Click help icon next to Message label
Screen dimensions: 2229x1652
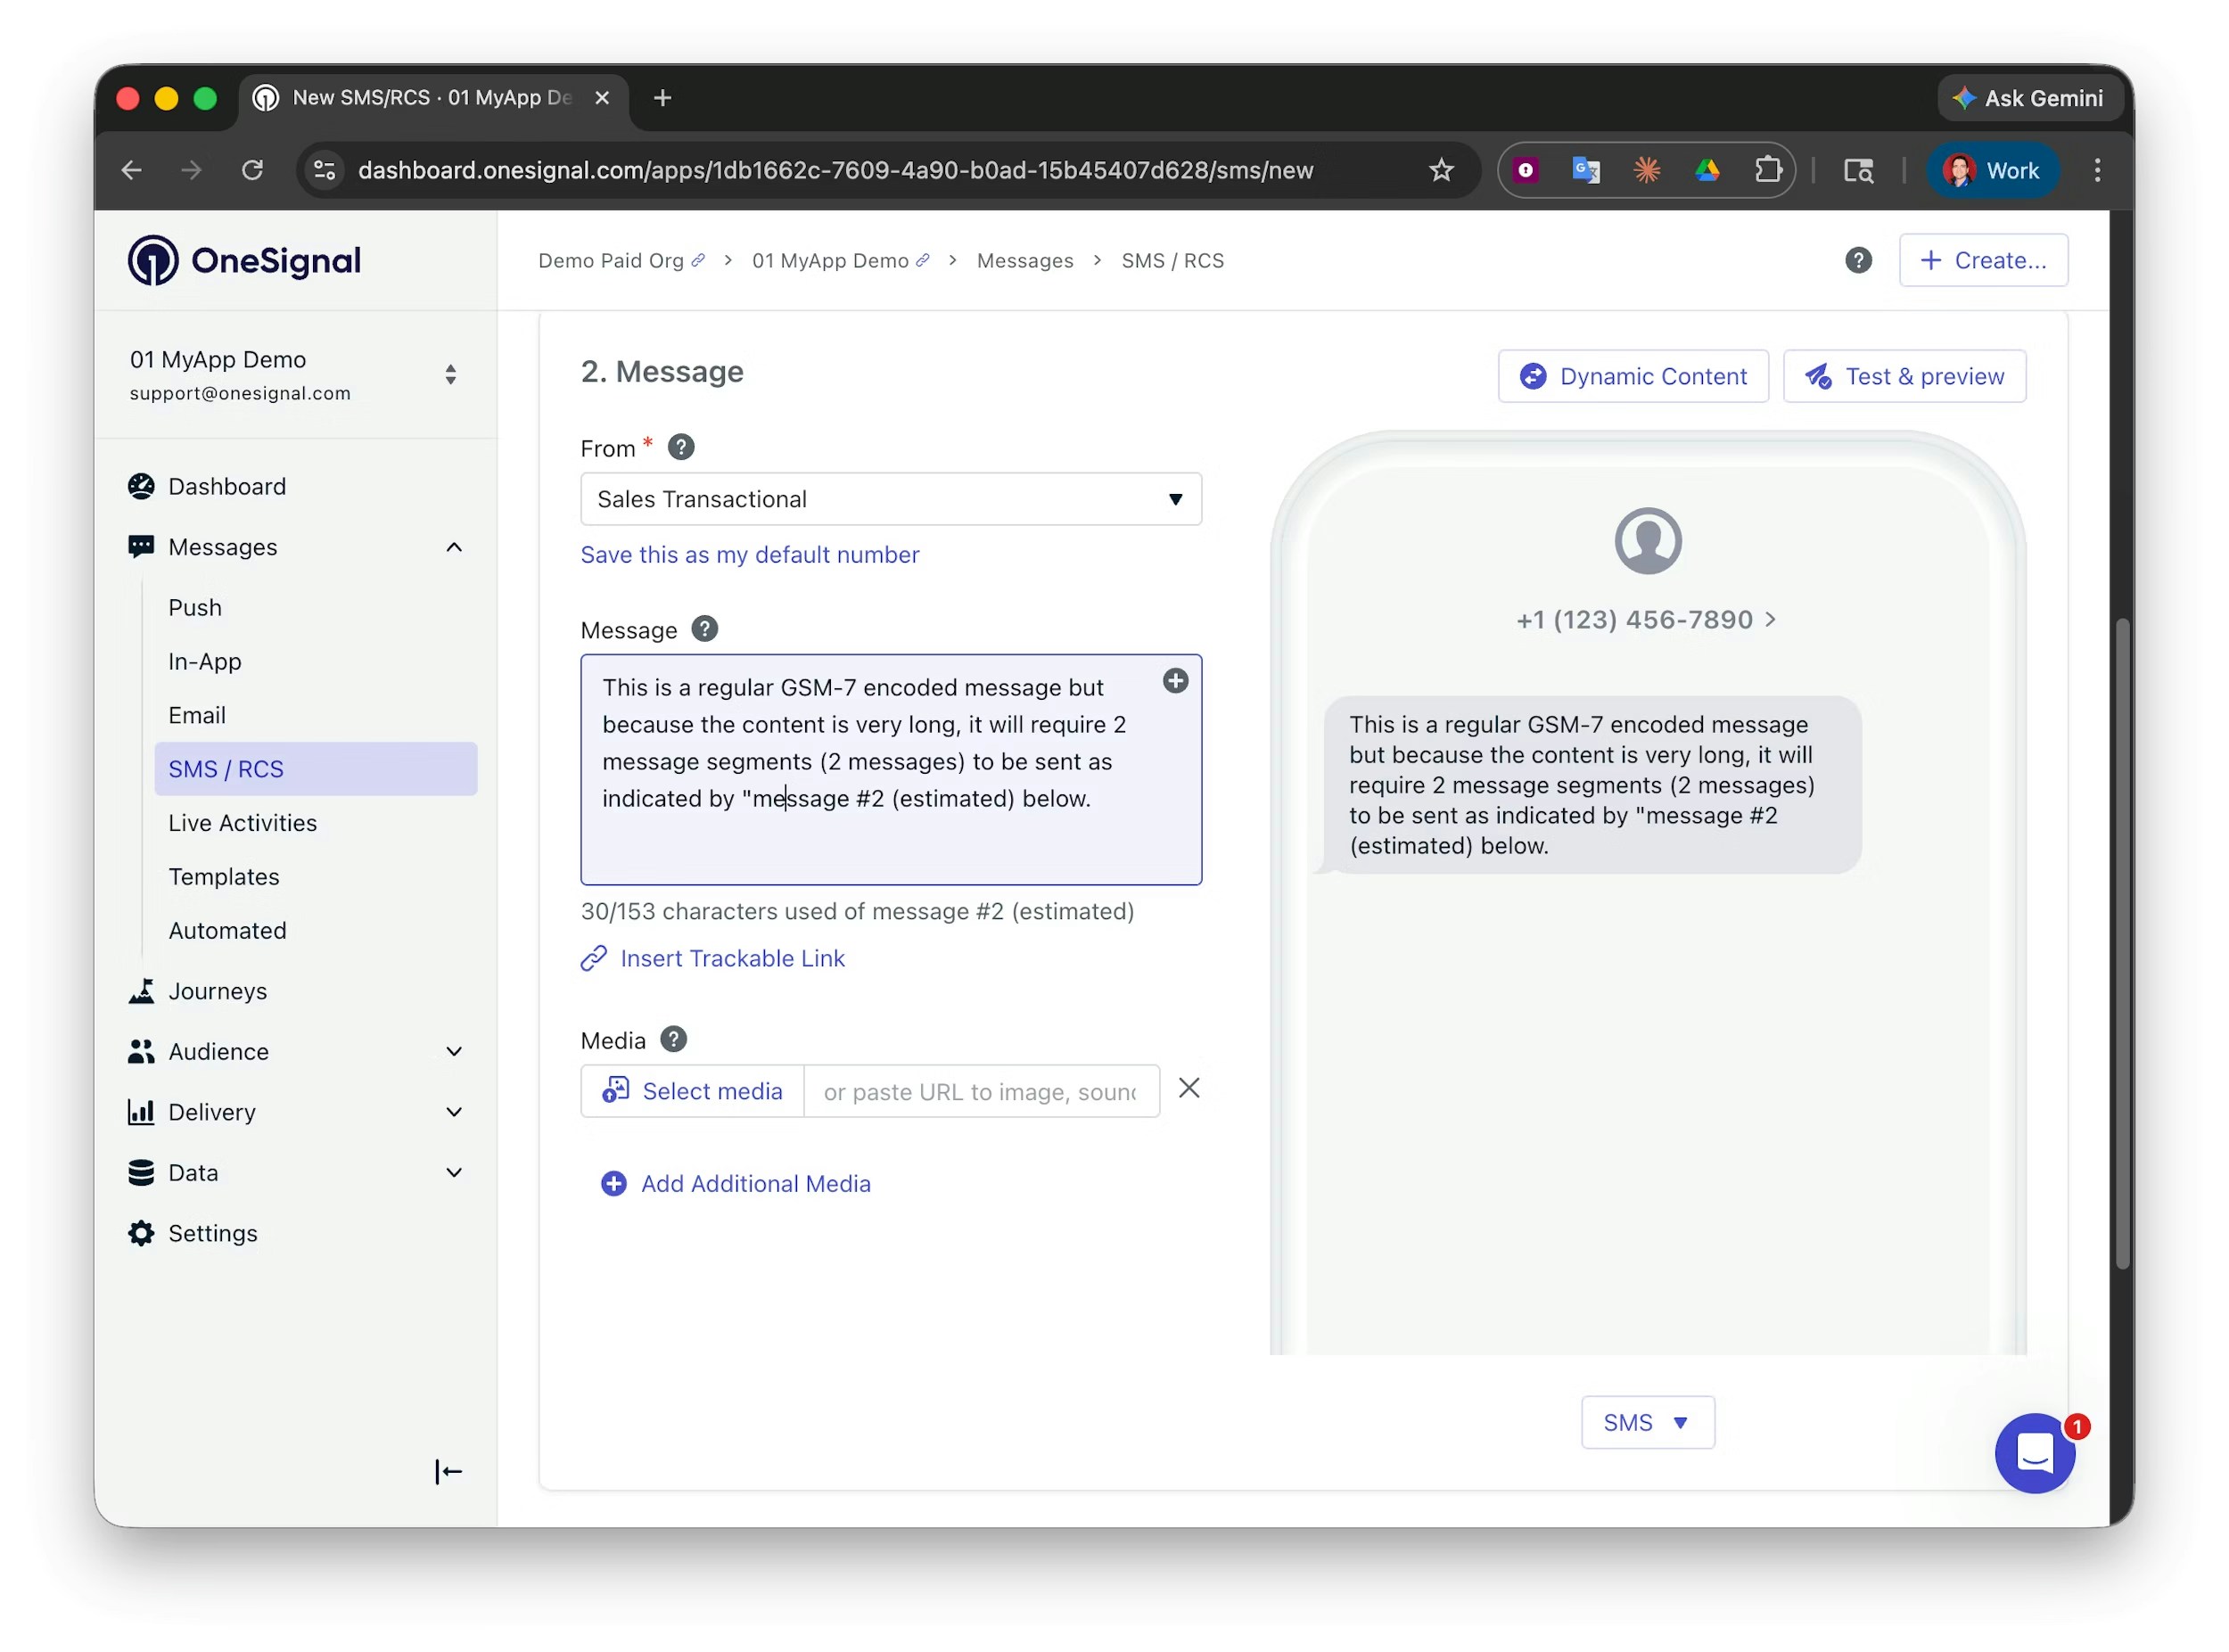coord(705,629)
